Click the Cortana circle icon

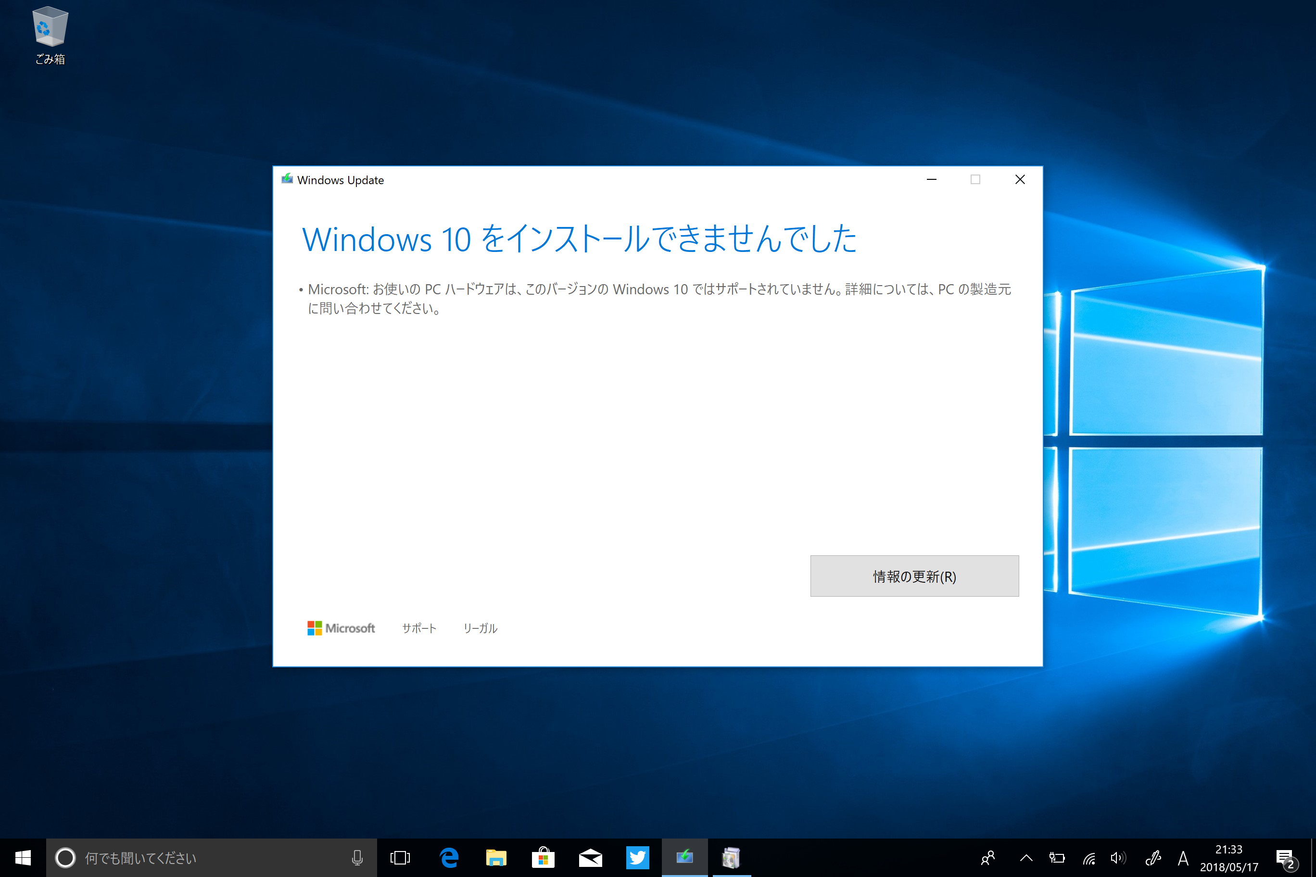click(65, 857)
